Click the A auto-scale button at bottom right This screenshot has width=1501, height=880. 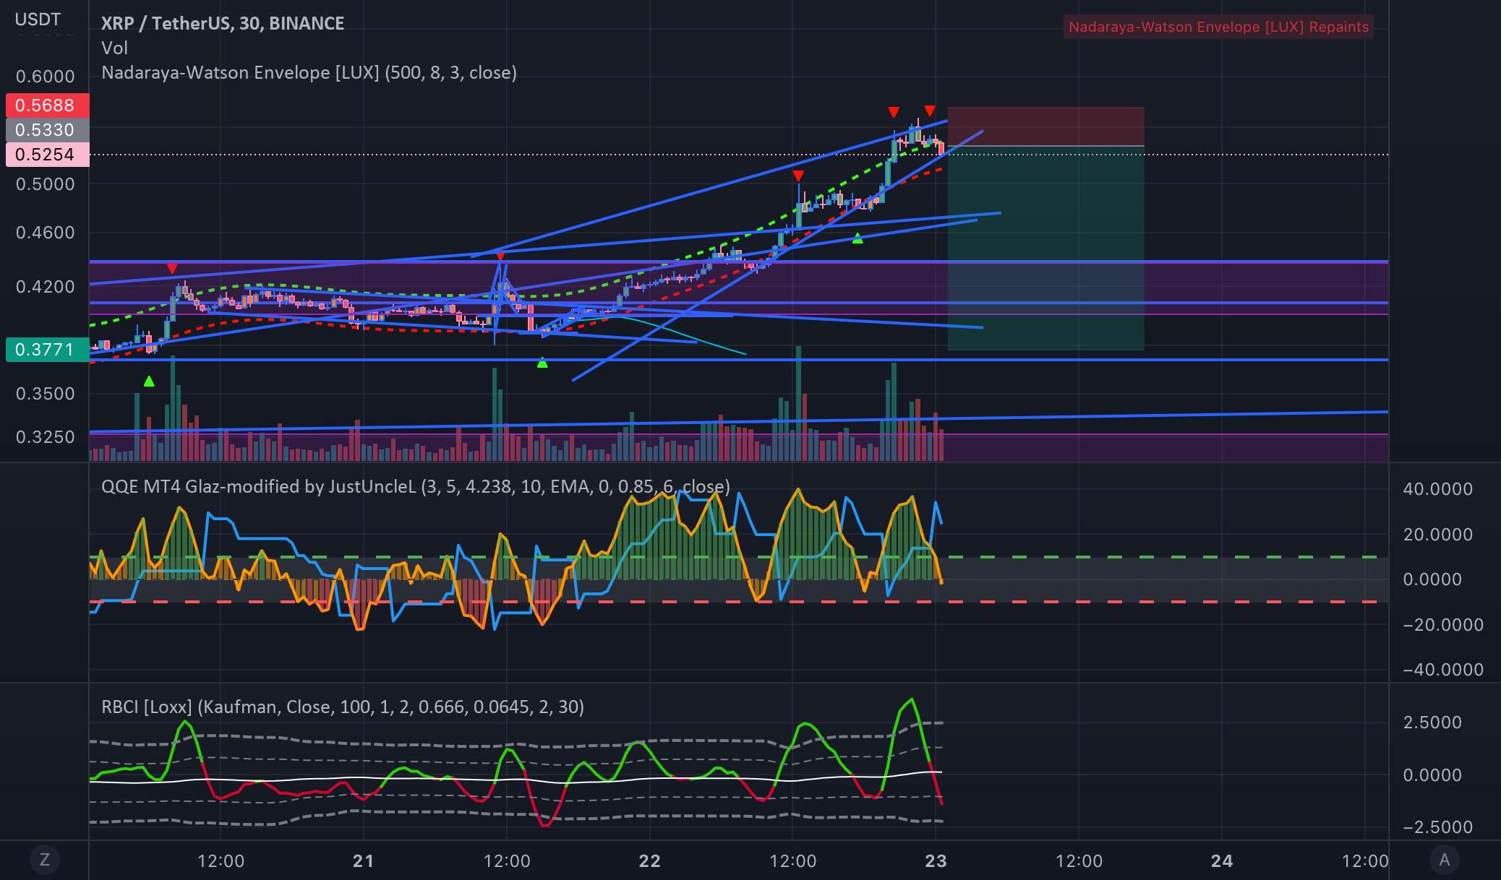(1444, 860)
